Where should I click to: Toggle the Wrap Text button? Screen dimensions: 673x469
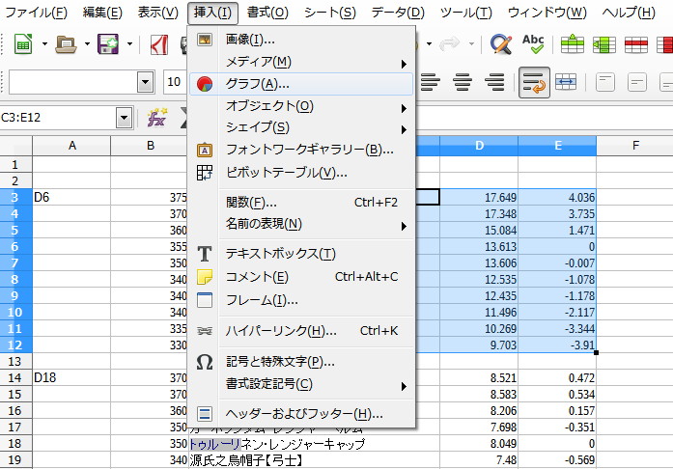tap(534, 82)
